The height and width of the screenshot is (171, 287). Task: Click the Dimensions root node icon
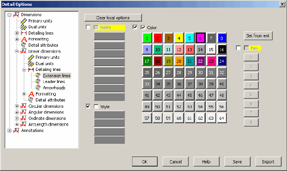tap(16, 15)
